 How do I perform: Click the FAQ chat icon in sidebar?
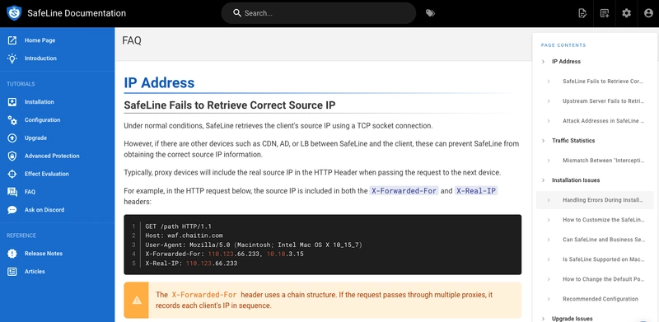pyautogui.click(x=12, y=192)
